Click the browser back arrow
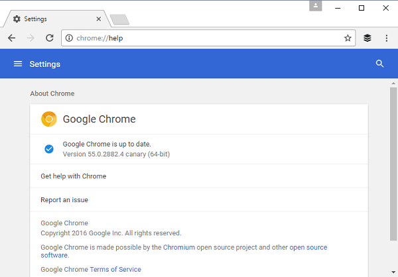This screenshot has width=398, height=277. tap(11, 38)
